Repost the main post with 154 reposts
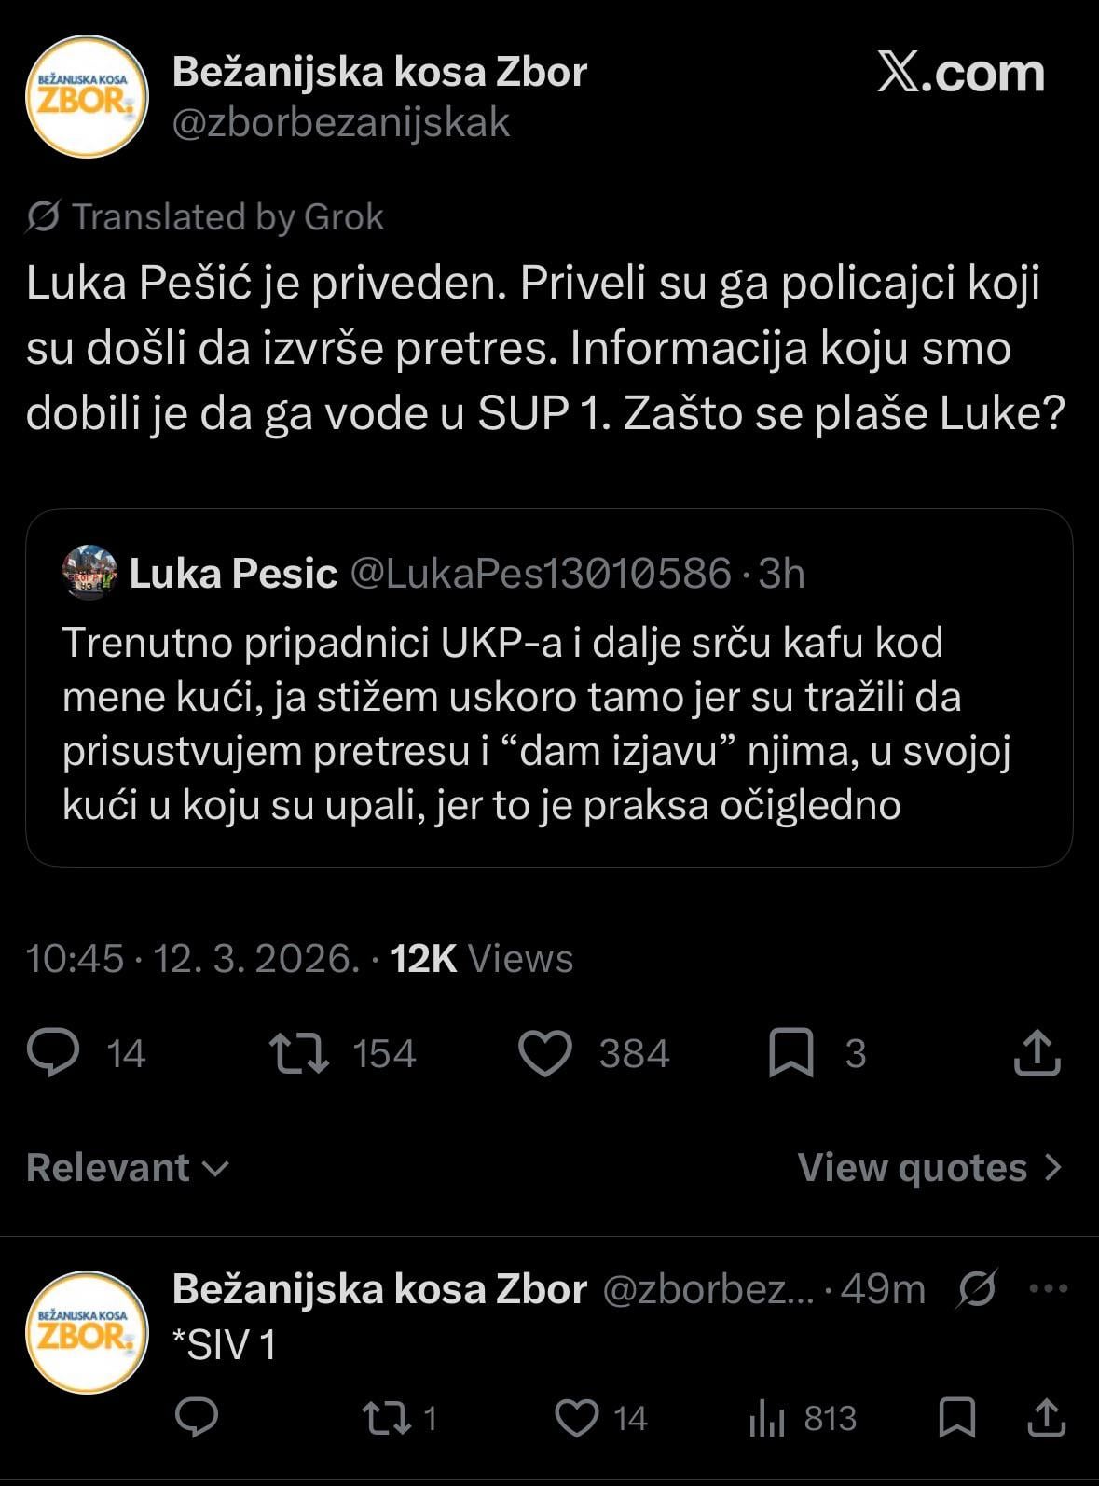Viewport: 1099px width, 1486px height. 299,1053
